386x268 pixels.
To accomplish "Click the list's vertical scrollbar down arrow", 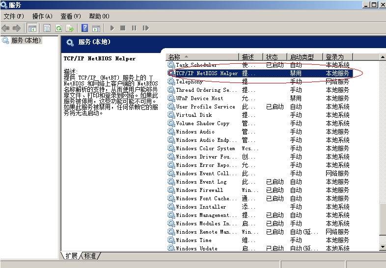I will [382, 247].
